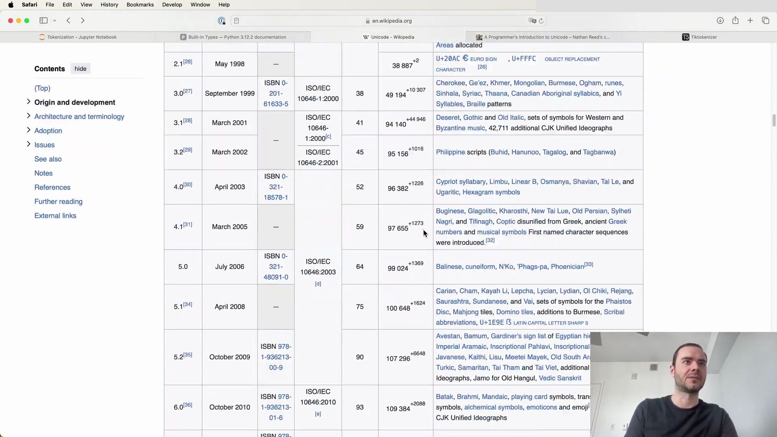Screen dimensions: 777x437
Task: Open the Share menu icon
Action: coord(735,20)
